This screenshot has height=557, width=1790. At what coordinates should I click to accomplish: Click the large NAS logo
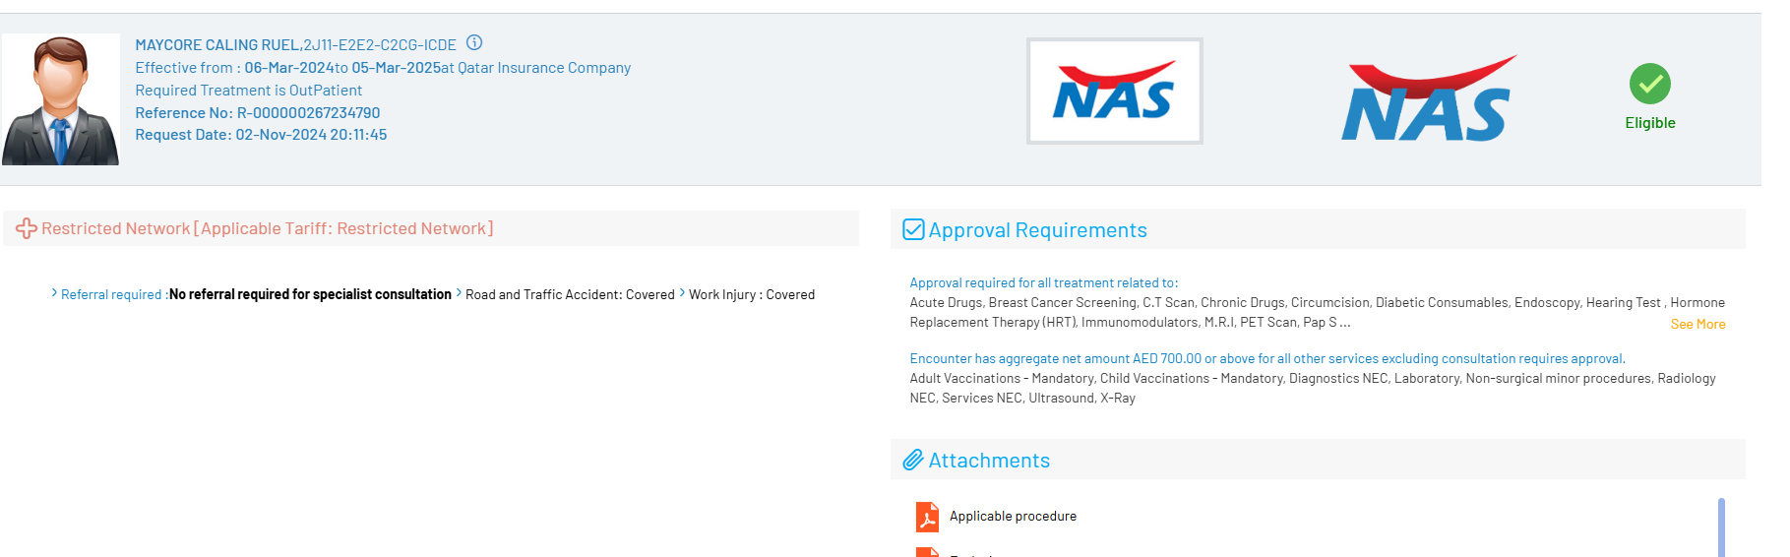tap(1427, 99)
